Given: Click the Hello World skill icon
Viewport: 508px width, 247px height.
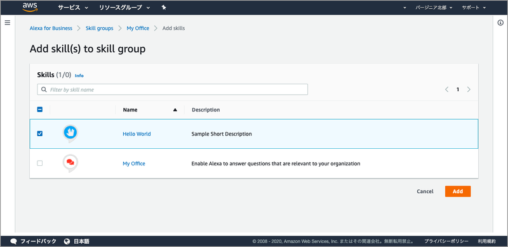Looking at the screenshot, I should tap(70, 134).
